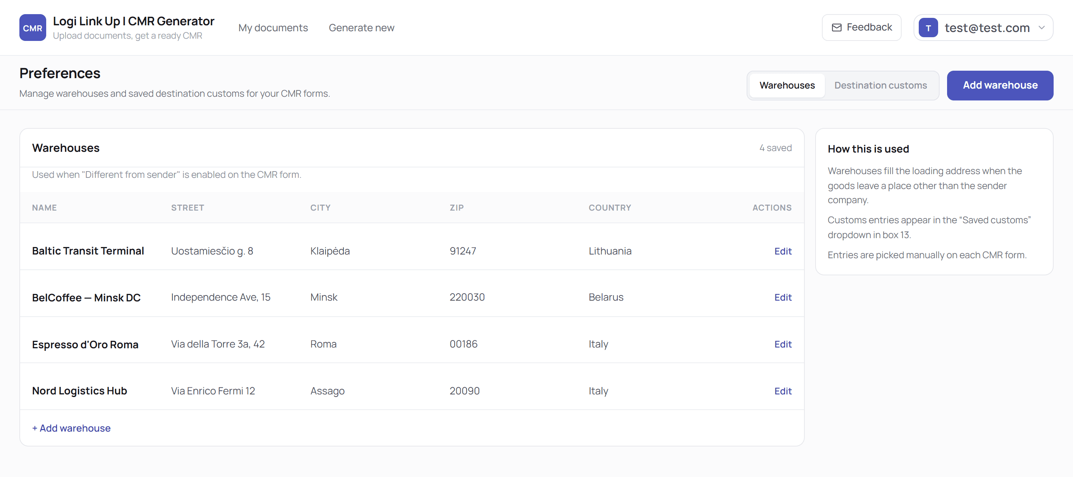1073x477 pixels.
Task: Click the CMR logo icon
Action: (32, 28)
